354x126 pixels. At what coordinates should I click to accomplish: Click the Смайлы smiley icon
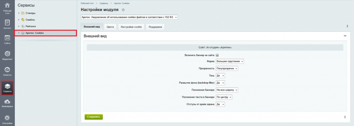[x=23, y=20]
